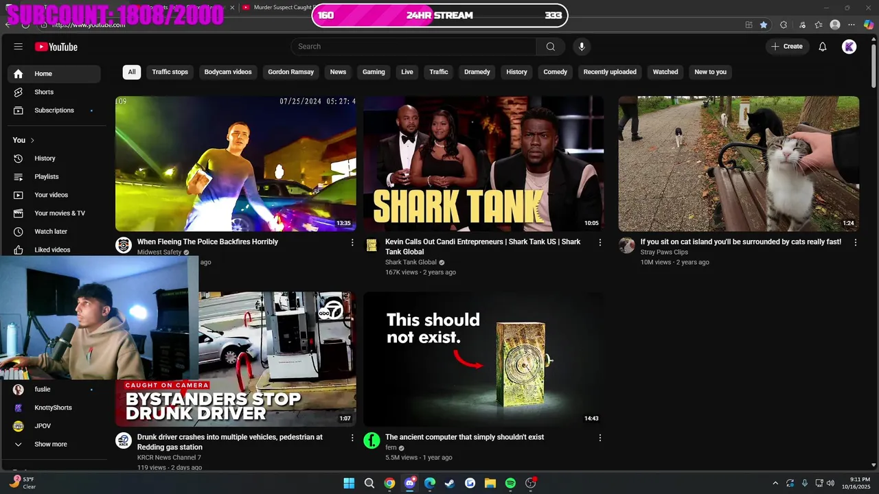Open History in the sidebar
The width and height of the screenshot is (879, 494).
pos(54,158)
